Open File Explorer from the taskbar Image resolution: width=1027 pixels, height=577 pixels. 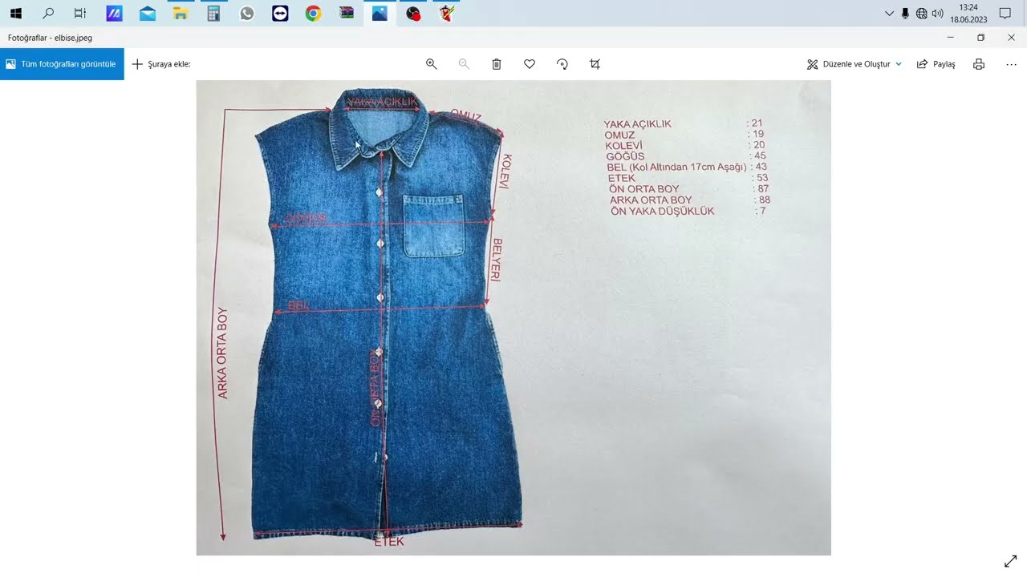[x=181, y=13]
